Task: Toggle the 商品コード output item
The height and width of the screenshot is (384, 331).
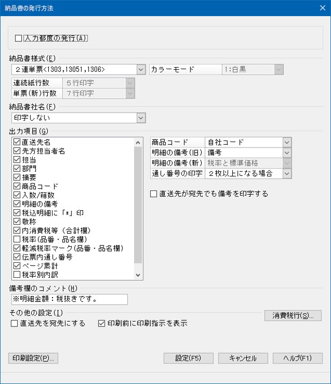Action: pyautogui.click(x=17, y=186)
